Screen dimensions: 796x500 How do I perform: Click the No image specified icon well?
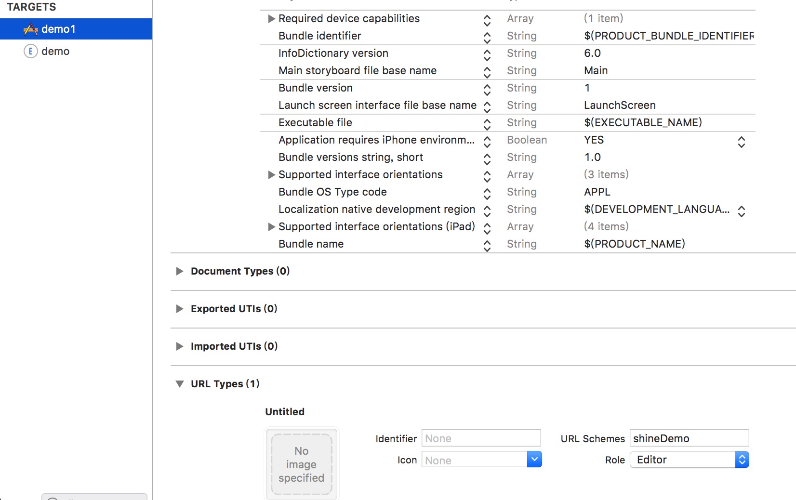click(302, 464)
